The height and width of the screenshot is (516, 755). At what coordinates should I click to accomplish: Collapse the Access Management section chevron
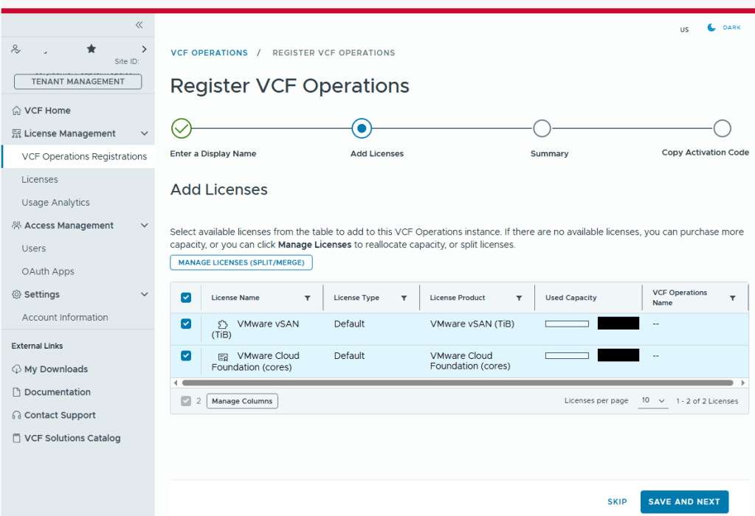tap(145, 226)
